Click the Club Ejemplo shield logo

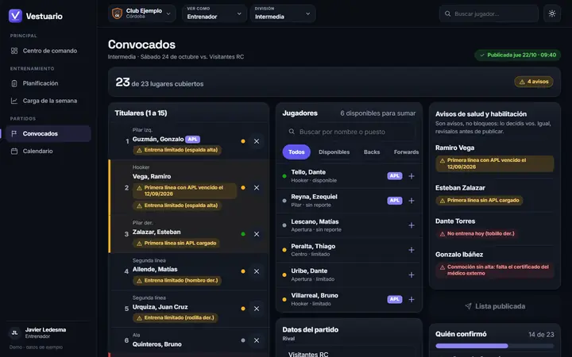[x=117, y=13]
